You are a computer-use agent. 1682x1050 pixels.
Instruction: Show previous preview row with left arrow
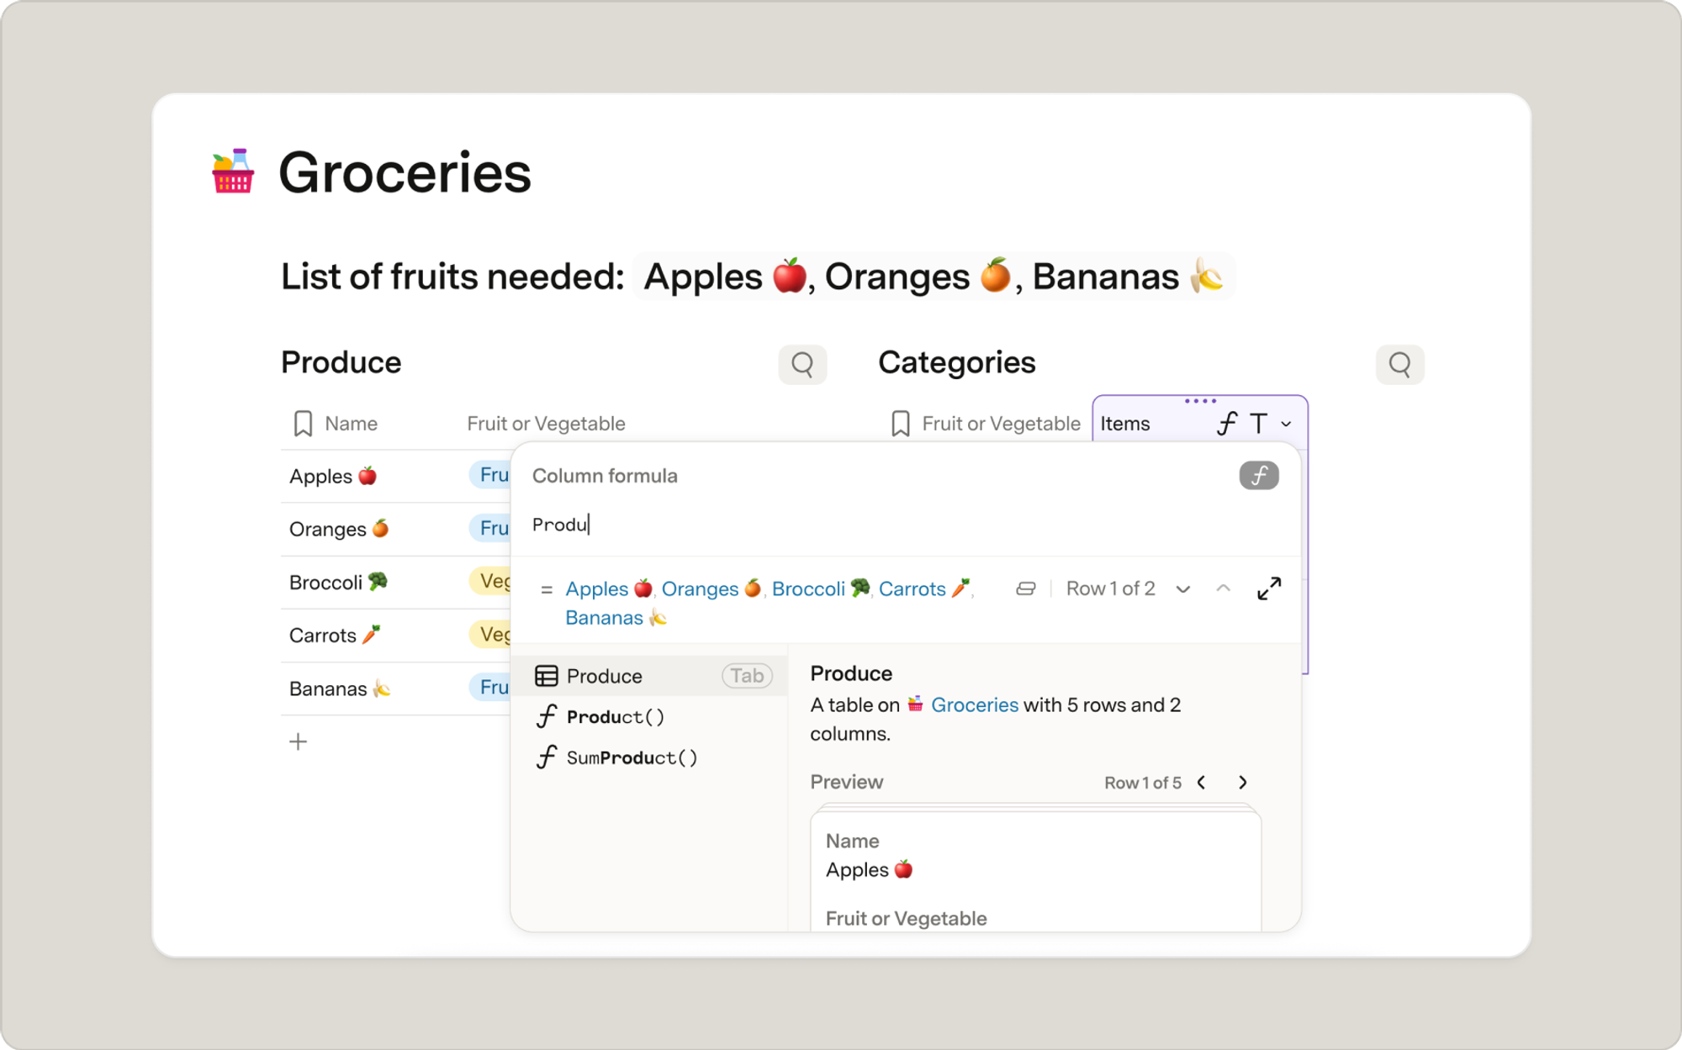point(1202,783)
